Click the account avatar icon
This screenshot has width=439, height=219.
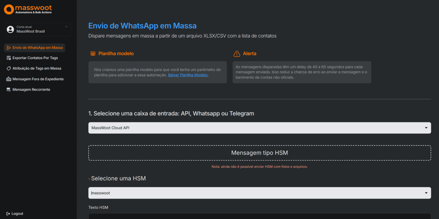point(10,29)
